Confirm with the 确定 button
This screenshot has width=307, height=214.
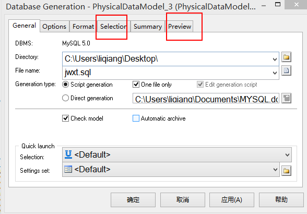133,200
